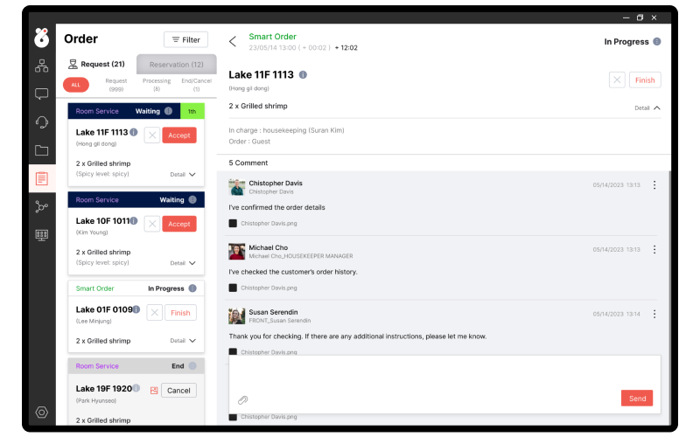Expand Detail on Lake 11F 1113 card
700x437 pixels.
tap(183, 174)
